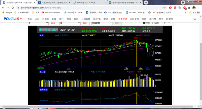This screenshot has height=109, width=202.
Task: Zoom out the chart with minus button
Action: [169, 23]
